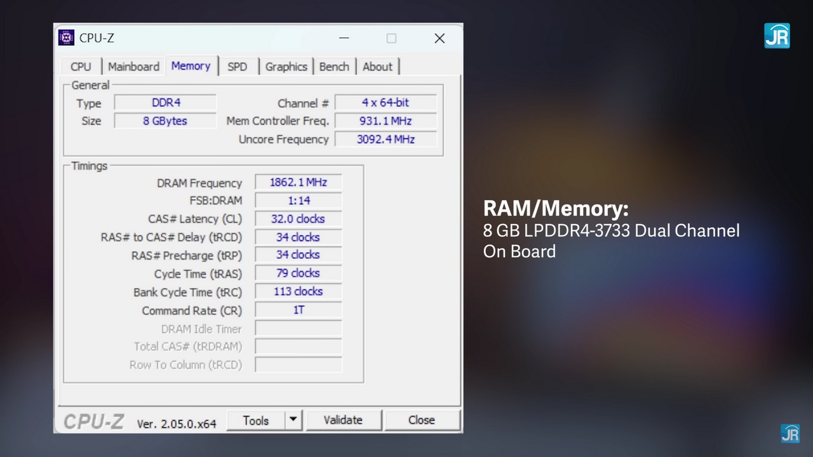The width and height of the screenshot is (813, 457).
Task: Select the 1T command rate value
Action: (299, 310)
